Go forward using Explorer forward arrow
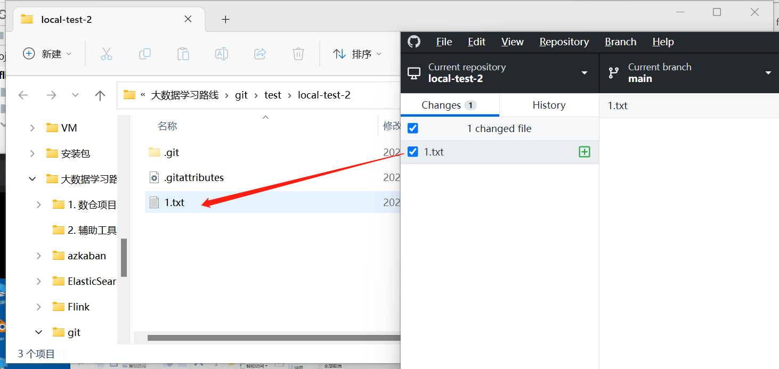The height and width of the screenshot is (369, 779). click(x=51, y=95)
